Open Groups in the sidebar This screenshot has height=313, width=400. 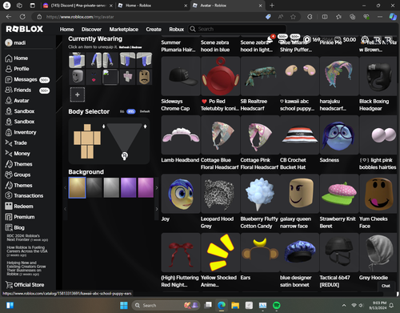pyautogui.click(x=18, y=175)
